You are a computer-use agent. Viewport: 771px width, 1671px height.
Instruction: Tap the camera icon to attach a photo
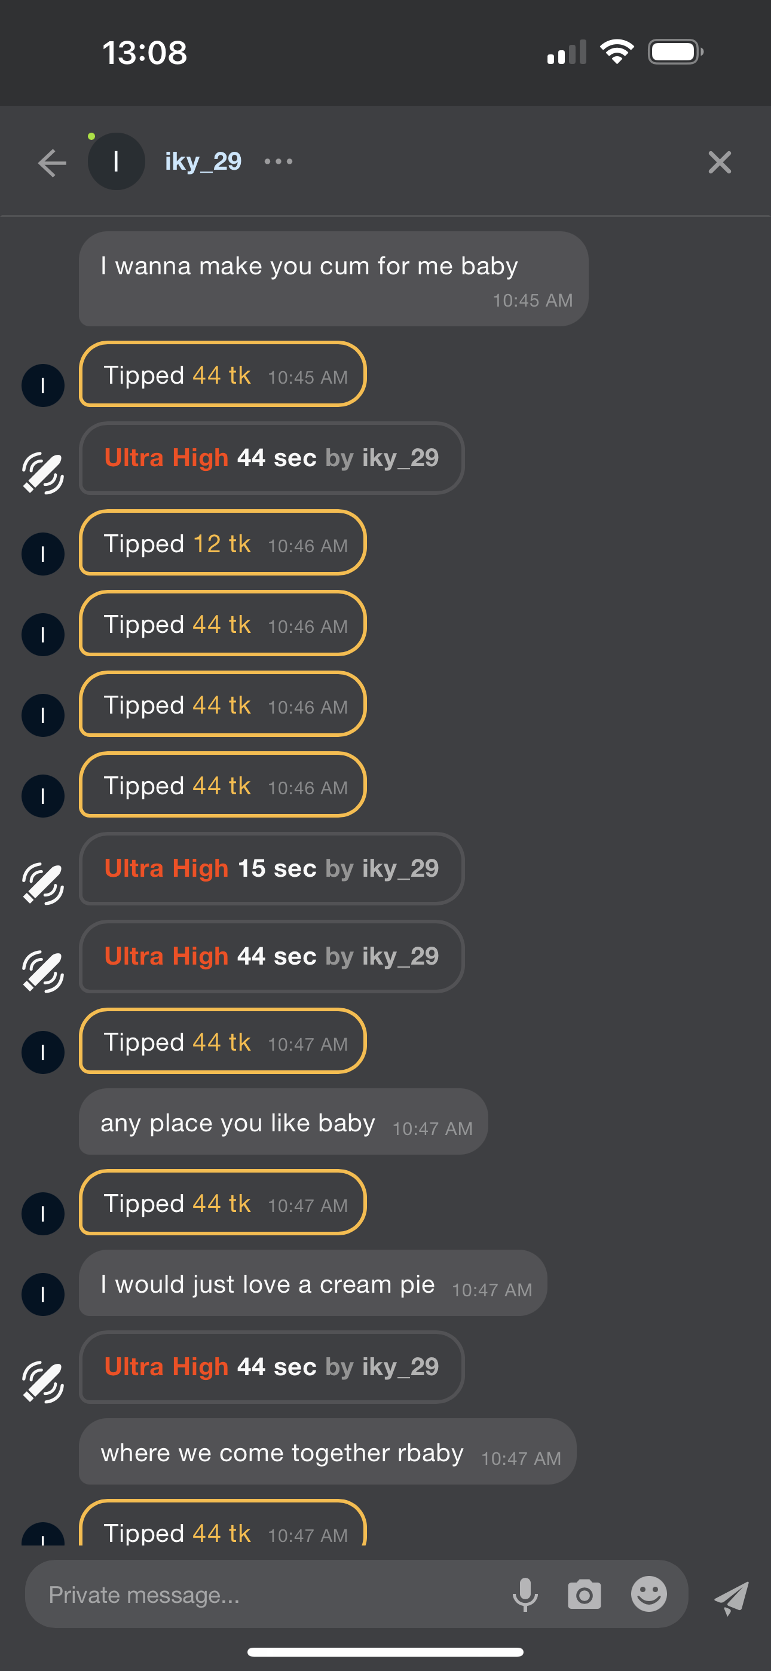point(584,1594)
